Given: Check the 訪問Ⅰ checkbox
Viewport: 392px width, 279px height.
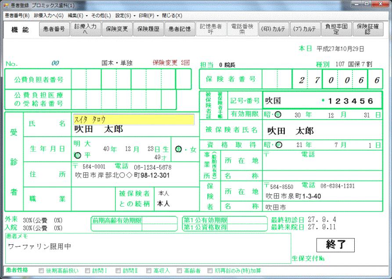Looking at the screenshot, I should pyautogui.click(x=87, y=271).
